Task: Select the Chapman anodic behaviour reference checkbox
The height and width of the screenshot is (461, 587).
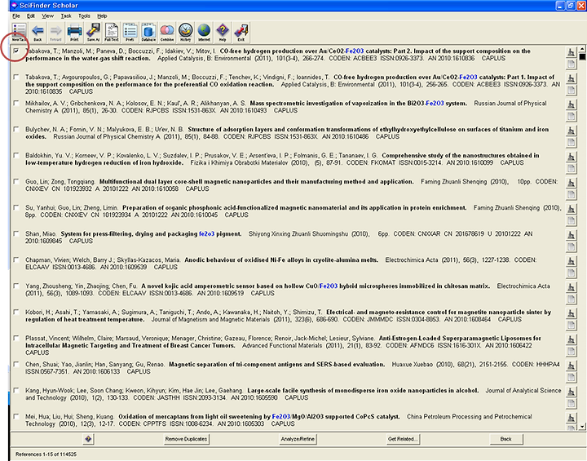Action: point(16,259)
